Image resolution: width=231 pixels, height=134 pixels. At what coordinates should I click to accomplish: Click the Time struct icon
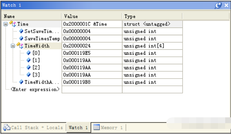(x=13, y=24)
